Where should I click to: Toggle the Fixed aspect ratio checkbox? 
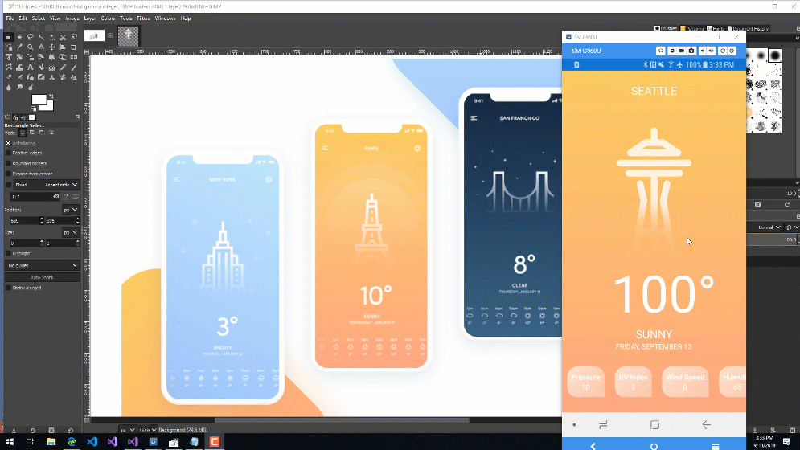(x=8, y=185)
